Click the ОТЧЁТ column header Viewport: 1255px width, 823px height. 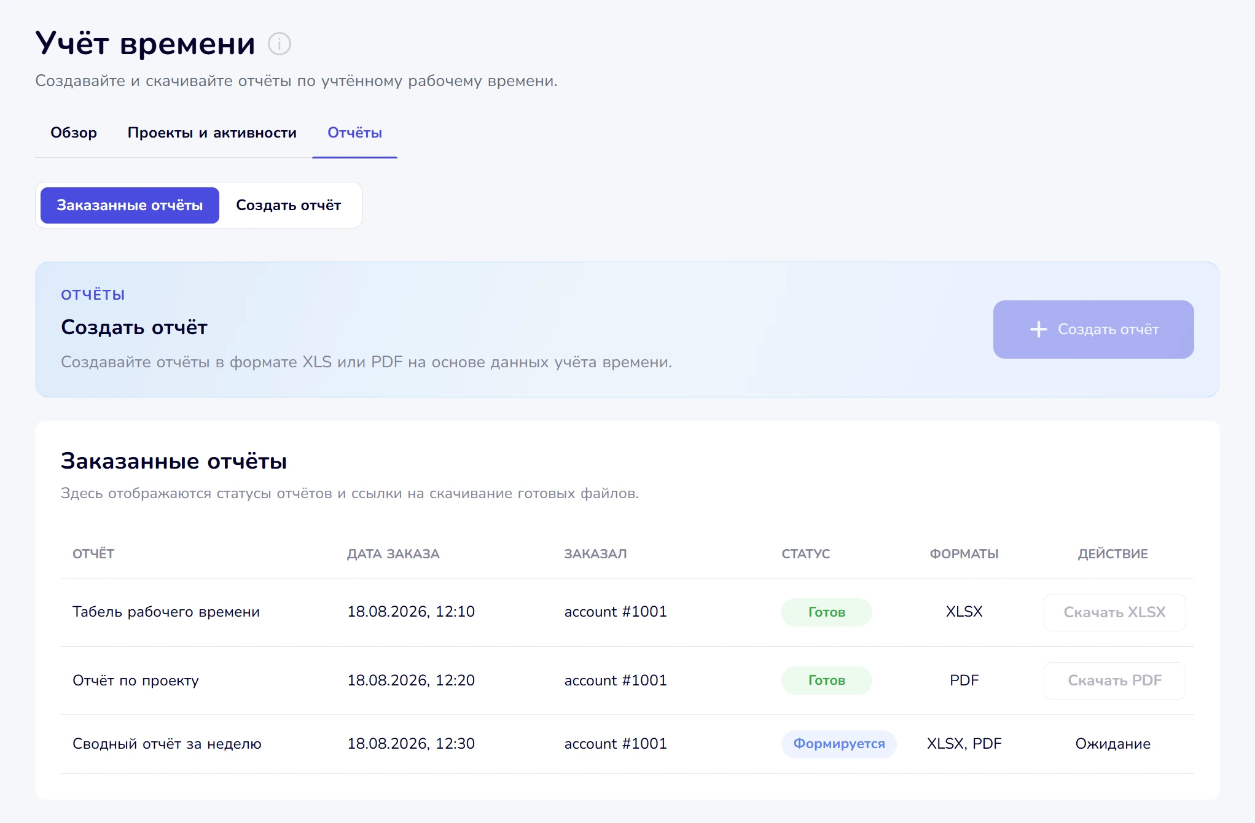93,553
